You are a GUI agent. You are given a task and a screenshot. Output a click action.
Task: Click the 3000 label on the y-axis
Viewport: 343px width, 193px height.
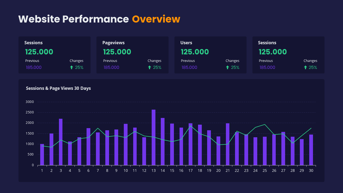(30, 102)
